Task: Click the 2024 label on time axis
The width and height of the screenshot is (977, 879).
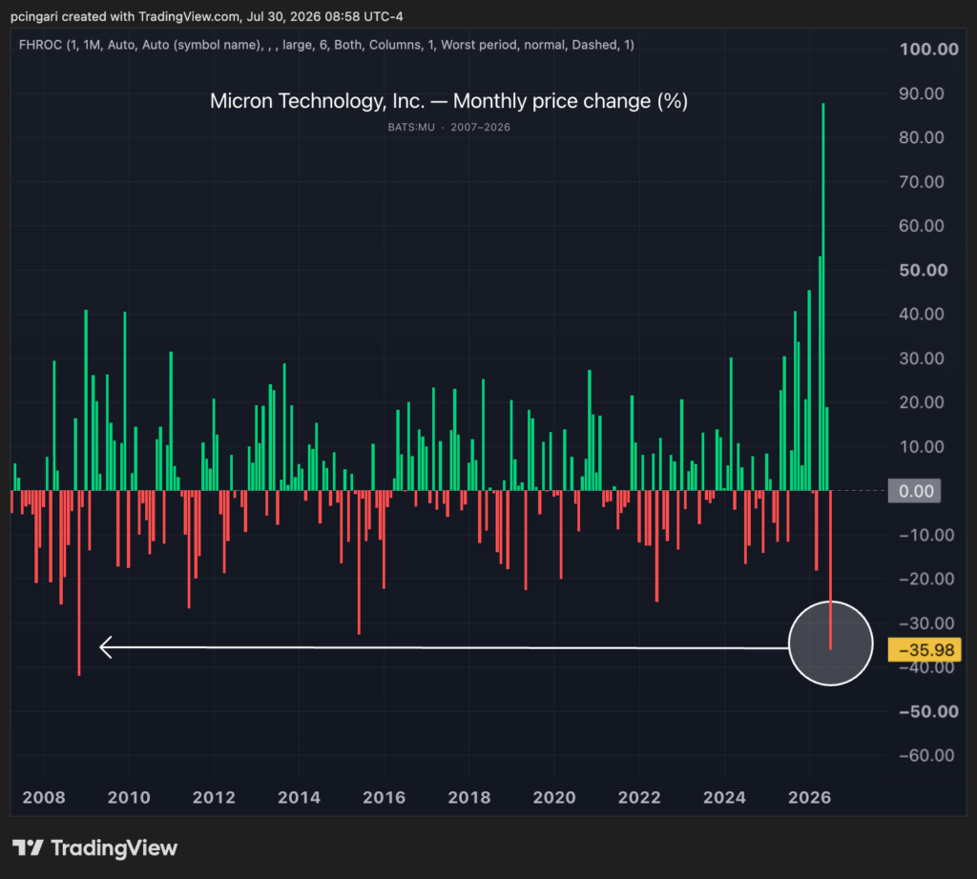Action: point(724,797)
